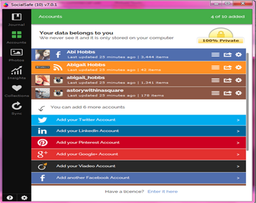Open settings gear for astorywithinasquare
This screenshot has height=203, width=256.
239,93
